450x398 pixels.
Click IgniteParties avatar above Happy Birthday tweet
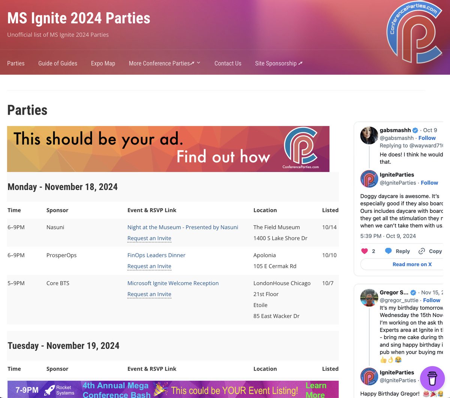(369, 376)
